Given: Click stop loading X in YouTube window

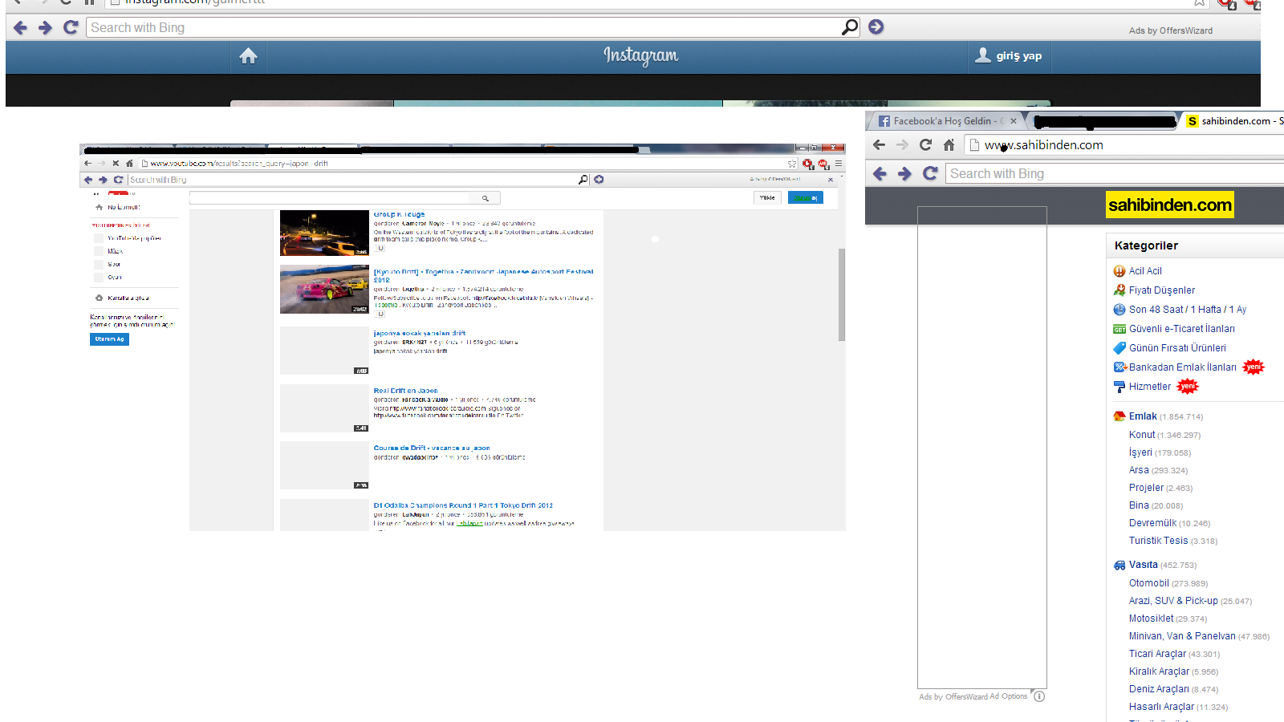Looking at the screenshot, I should [x=116, y=163].
